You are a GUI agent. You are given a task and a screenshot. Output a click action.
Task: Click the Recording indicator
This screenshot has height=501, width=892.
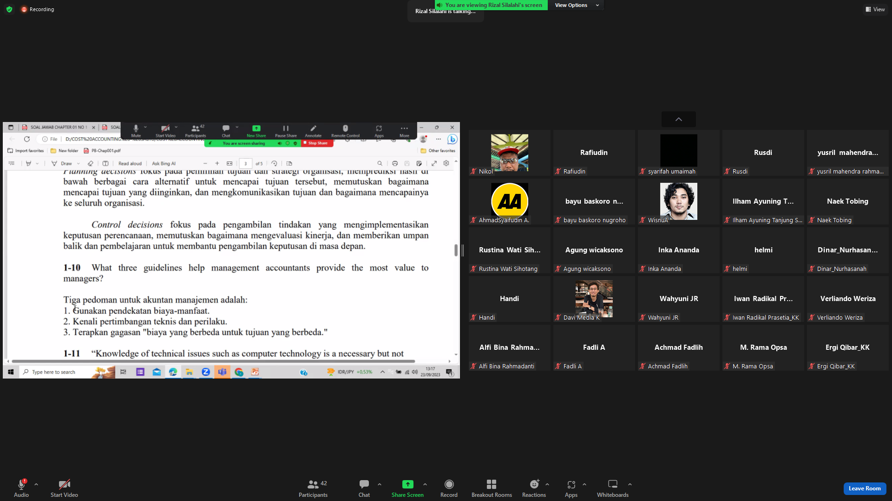pos(38,9)
